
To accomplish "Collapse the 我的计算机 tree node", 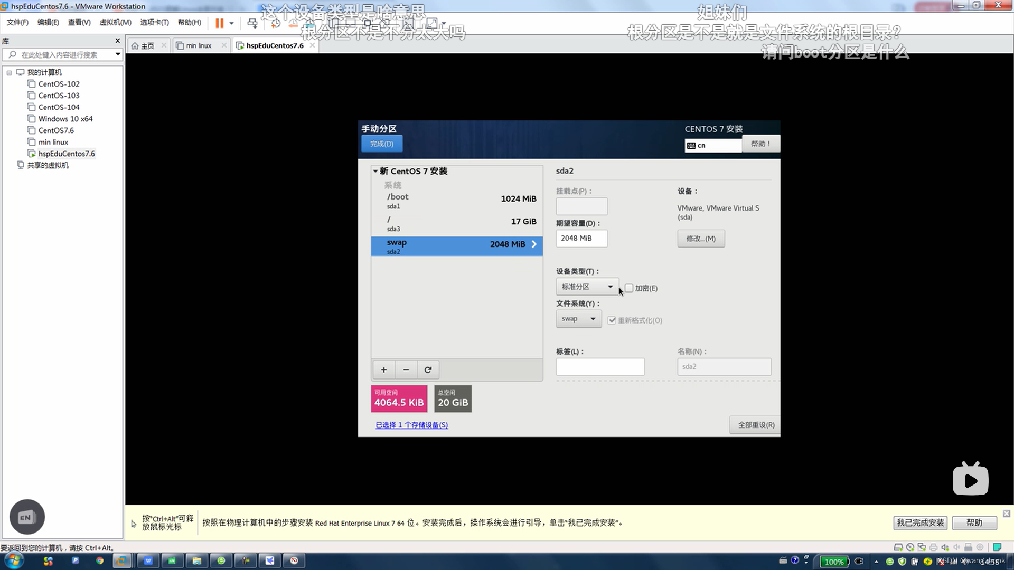I will click(9, 73).
